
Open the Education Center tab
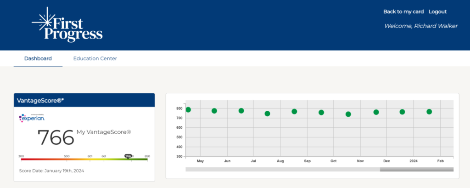(95, 58)
